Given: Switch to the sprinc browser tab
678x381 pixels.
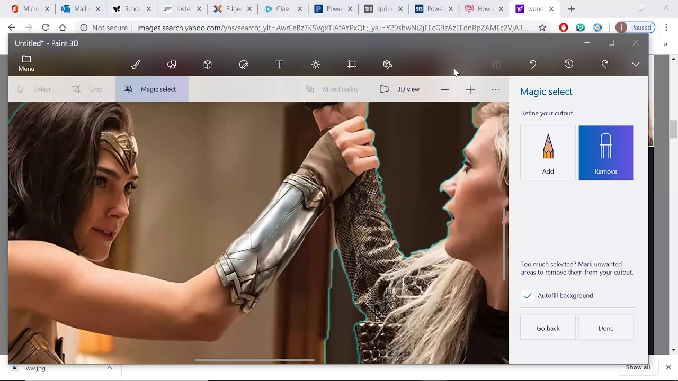Looking at the screenshot, I should [x=384, y=9].
